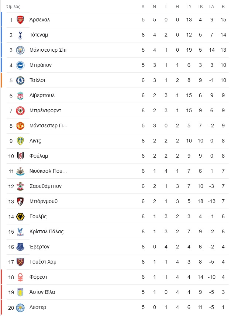Screen dimensions: 231x316
Task: Select the Άστον Βίλα team name
Action: 42,292
